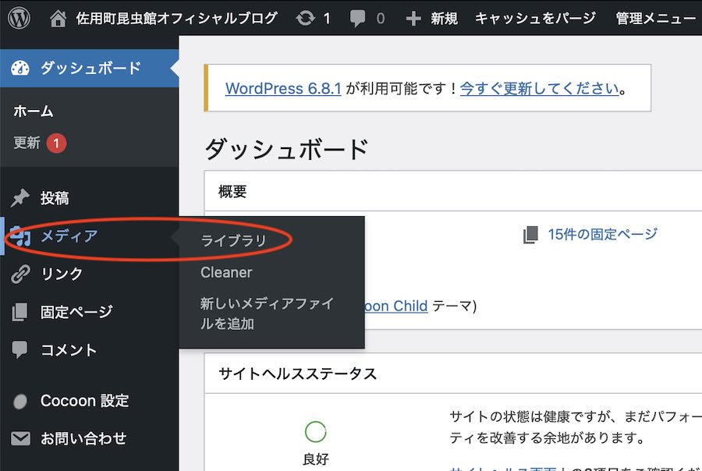This screenshot has width=702, height=471.
Task: Click the ダッシュボード page heading
Action: [286, 149]
